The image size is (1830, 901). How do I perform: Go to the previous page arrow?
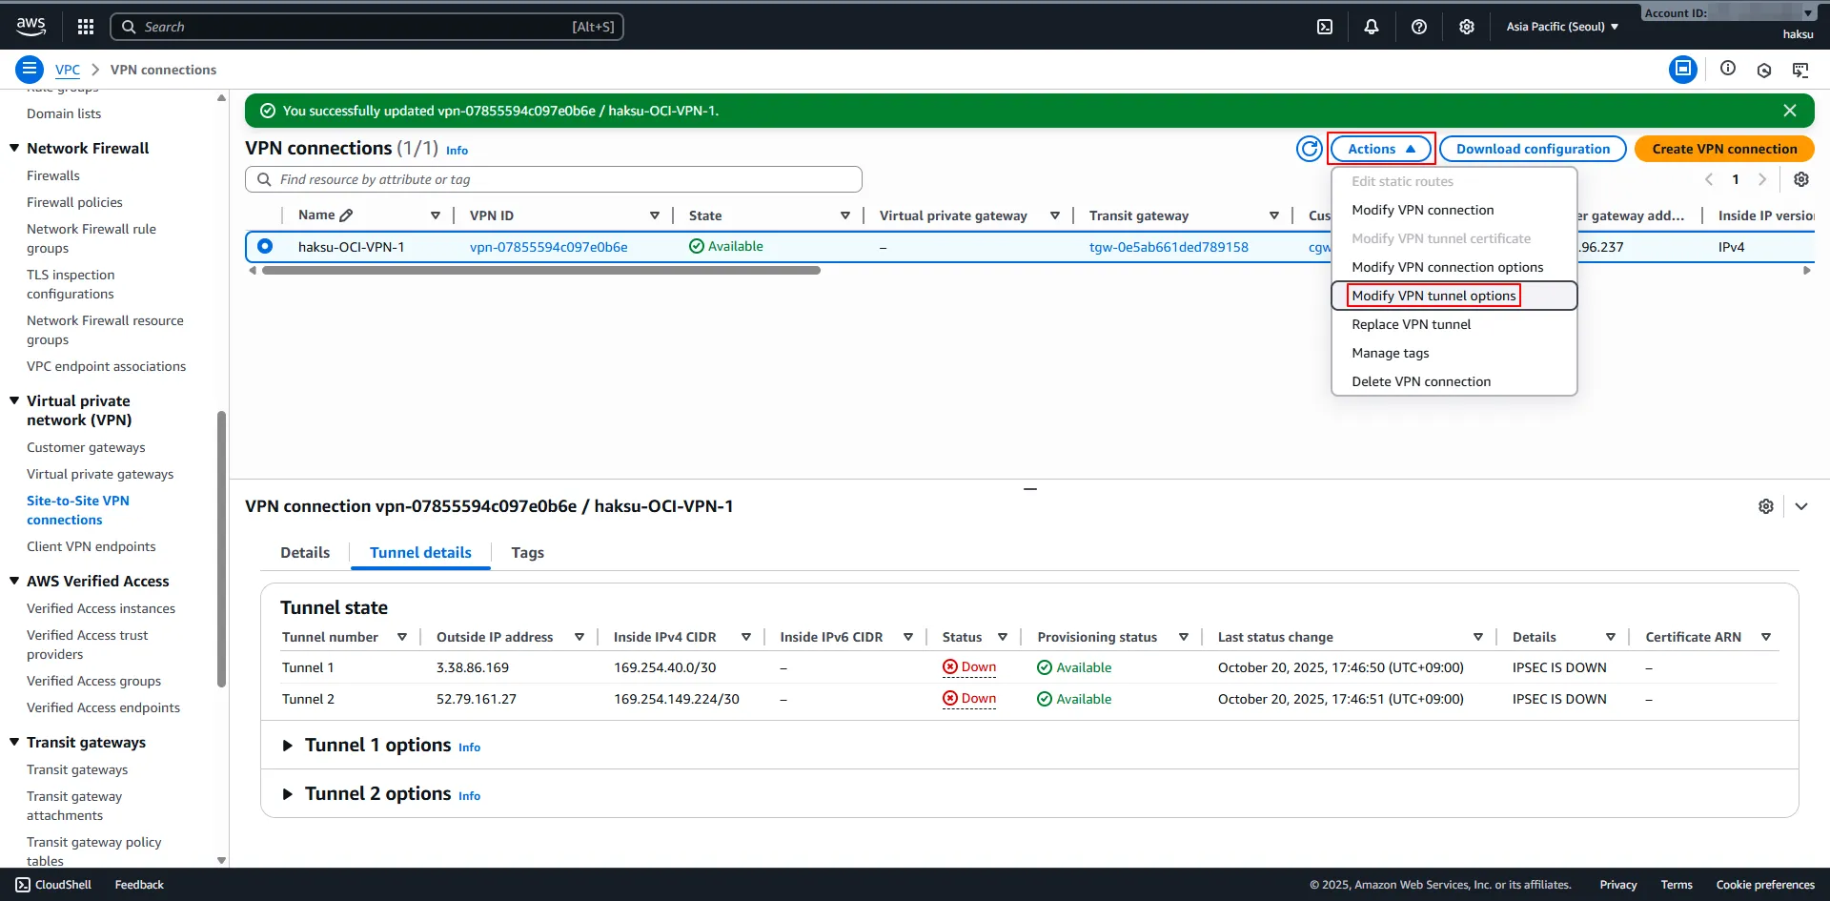pos(1709,179)
